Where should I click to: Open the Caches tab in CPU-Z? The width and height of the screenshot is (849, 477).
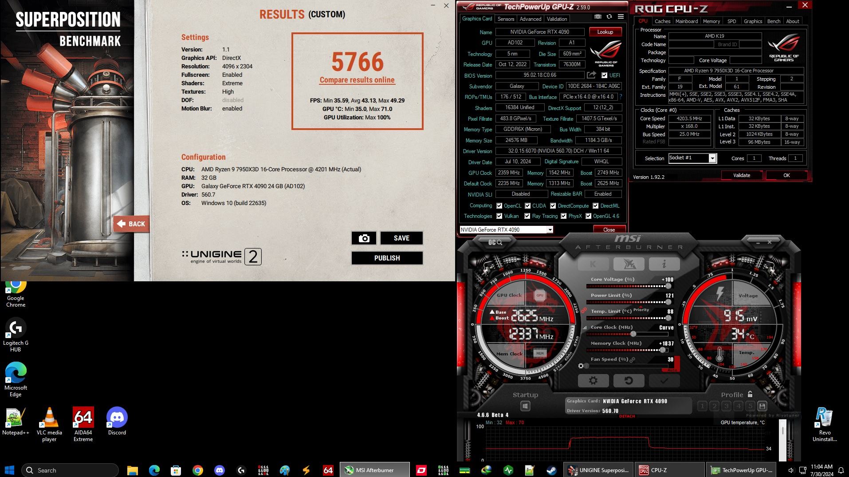point(662,21)
